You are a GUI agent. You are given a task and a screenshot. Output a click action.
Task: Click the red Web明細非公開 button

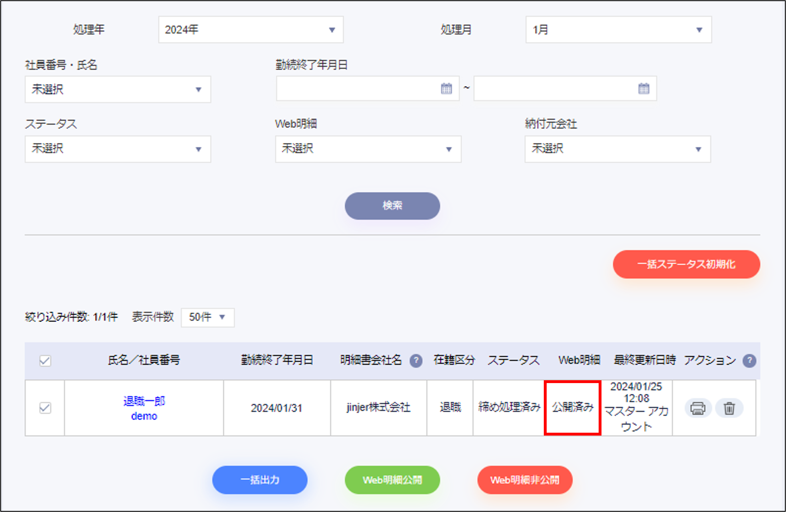coord(525,480)
